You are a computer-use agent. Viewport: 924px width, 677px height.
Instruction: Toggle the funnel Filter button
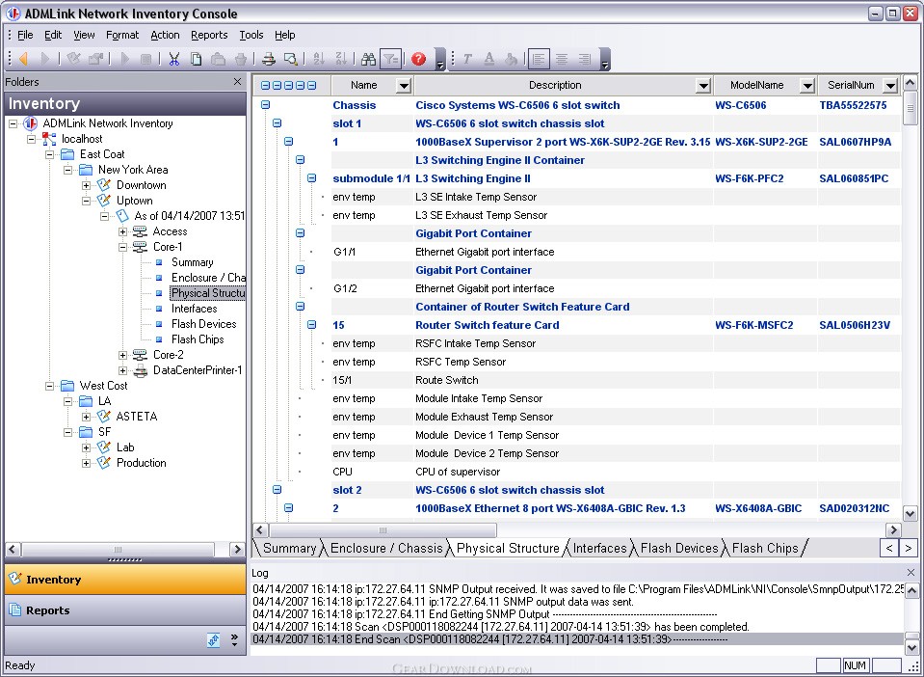[x=390, y=59]
